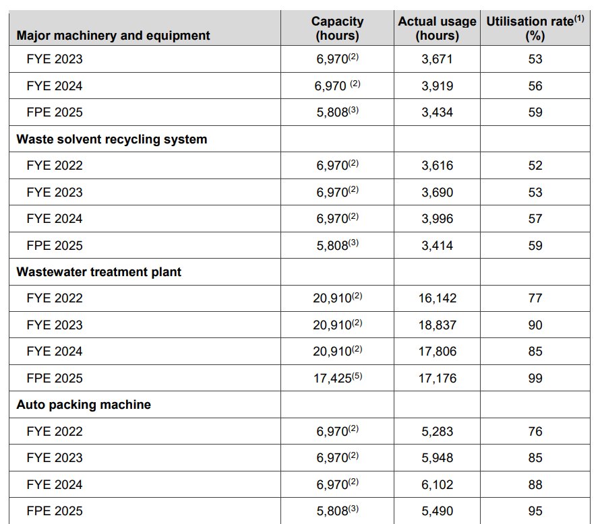Click the 17,425 capacity value
Viewport: 600px width, 524px height.
(x=332, y=379)
